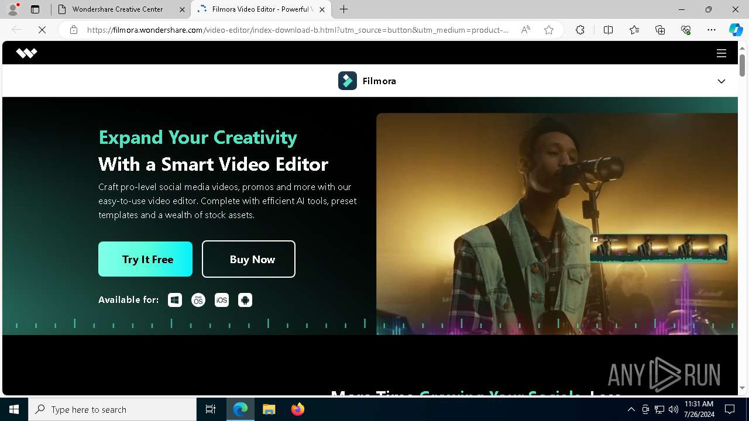This screenshot has height=421, width=749.
Task: View site information lock icon
Action: click(x=74, y=30)
